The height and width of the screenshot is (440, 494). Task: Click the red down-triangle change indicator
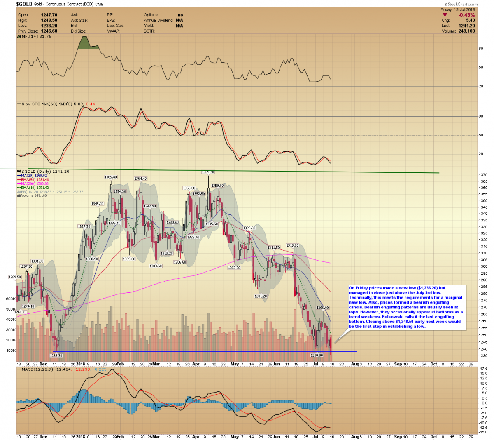point(445,15)
